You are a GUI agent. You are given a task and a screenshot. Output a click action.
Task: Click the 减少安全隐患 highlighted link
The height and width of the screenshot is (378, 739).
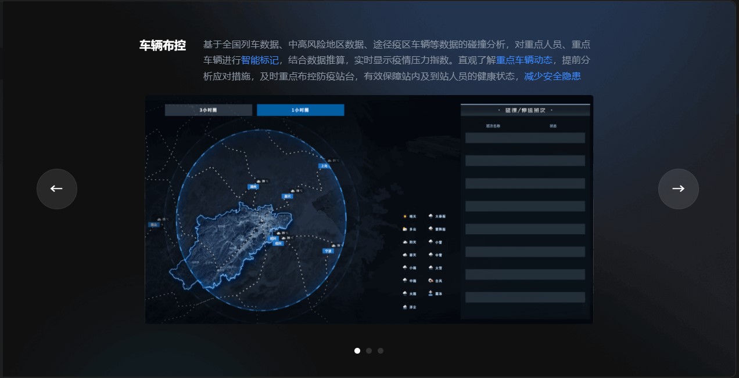[552, 77]
